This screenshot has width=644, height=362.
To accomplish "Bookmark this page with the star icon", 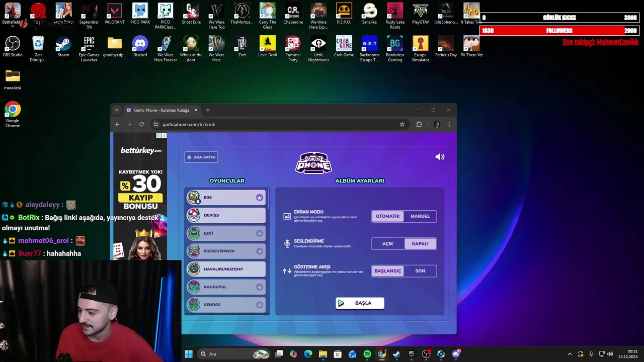I will tap(402, 124).
